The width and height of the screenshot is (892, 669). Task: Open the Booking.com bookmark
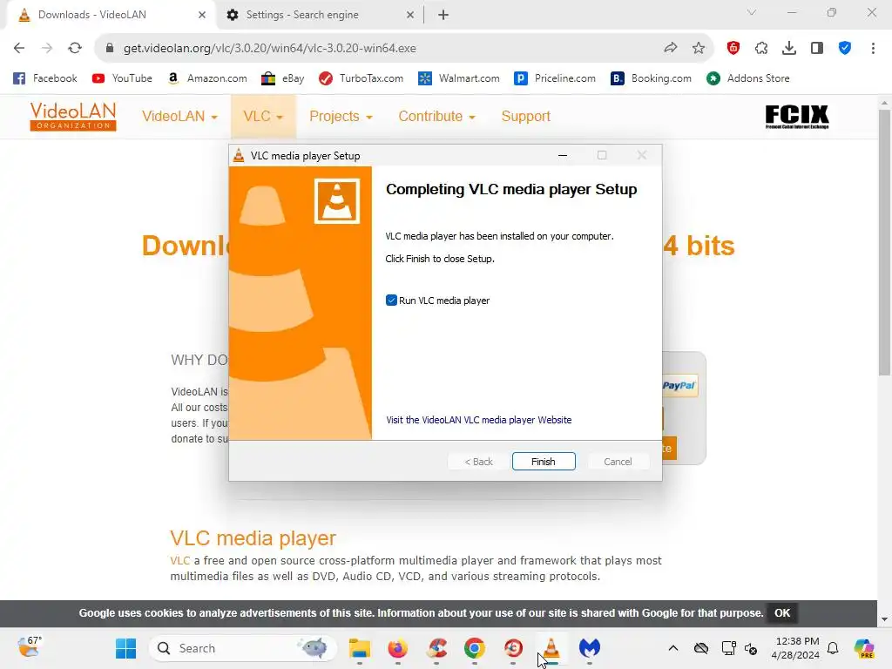tap(651, 78)
